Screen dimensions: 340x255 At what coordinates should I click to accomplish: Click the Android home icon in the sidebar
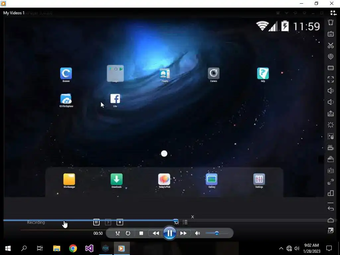[x=330, y=220]
